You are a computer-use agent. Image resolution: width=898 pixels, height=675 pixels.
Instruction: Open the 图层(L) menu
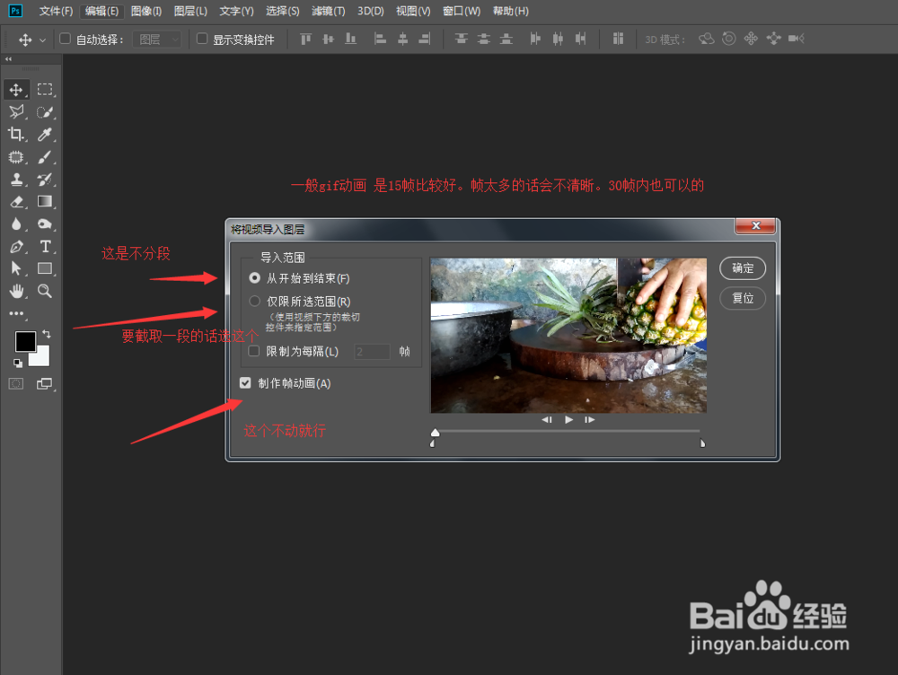[x=190, y=11]
